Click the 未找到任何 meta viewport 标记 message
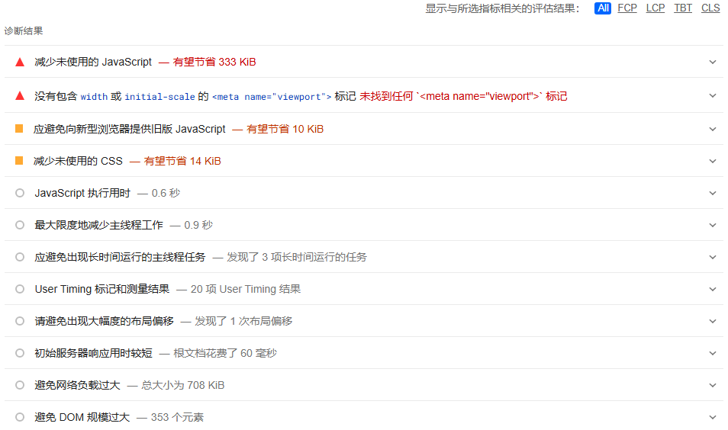Image resolution: width=728 pixels, height=430 pixels. (x=463, y=96)
